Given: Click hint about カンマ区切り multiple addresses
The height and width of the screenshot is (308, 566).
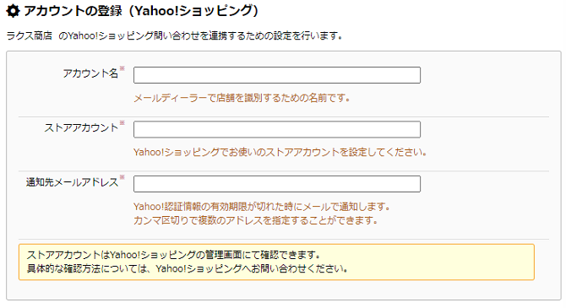Looking at the screenshot, I should point(256,220).
